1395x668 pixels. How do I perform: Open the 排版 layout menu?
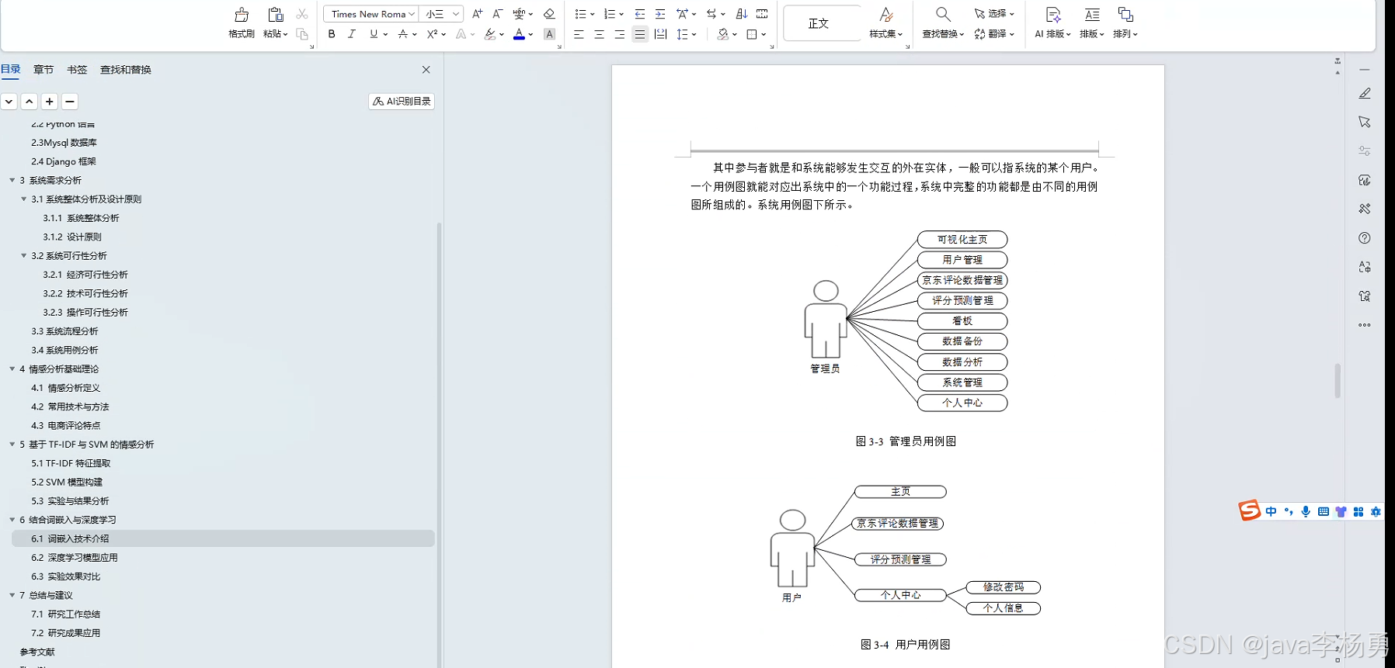(1091, 22)
